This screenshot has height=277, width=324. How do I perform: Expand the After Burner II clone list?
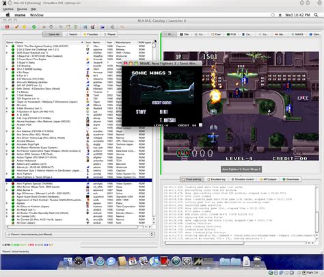pyautogui.click(x=7, y=190)
